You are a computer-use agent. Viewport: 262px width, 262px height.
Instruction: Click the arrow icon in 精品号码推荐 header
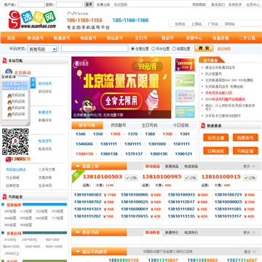point(78,252)
